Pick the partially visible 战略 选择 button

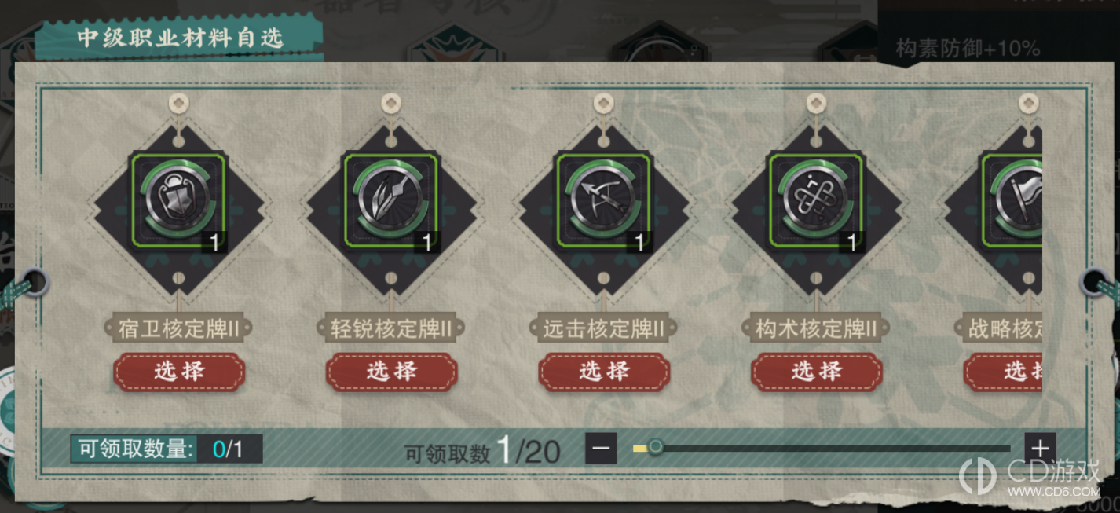[x=1004, y=372]
